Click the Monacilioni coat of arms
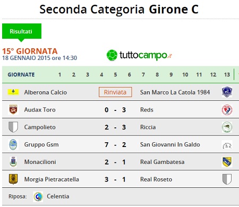 [x=13, y=162]
